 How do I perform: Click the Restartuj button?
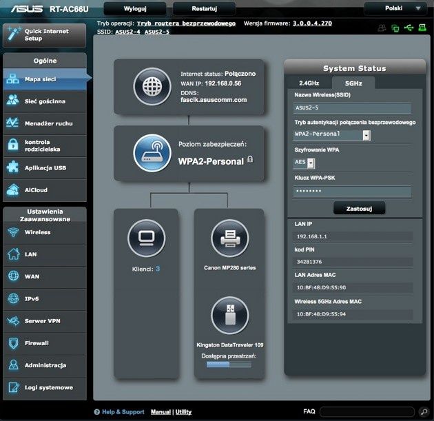[x=205, y=8]
